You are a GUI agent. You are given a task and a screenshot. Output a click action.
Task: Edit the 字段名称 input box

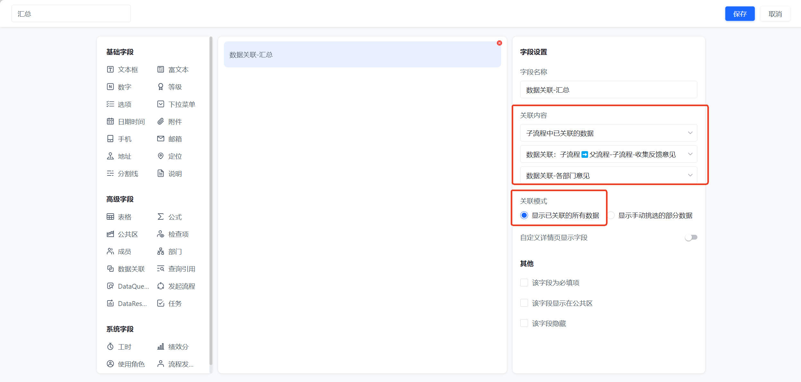tap(609, 89)
